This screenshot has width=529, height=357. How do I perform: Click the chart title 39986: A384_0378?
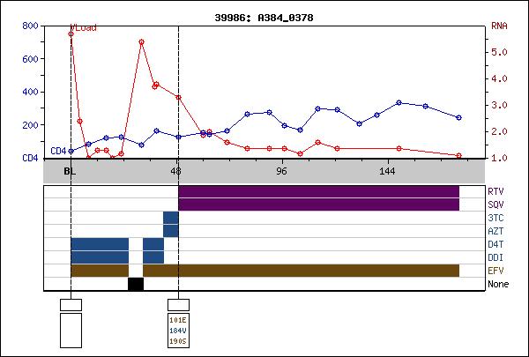pos(264,18)
